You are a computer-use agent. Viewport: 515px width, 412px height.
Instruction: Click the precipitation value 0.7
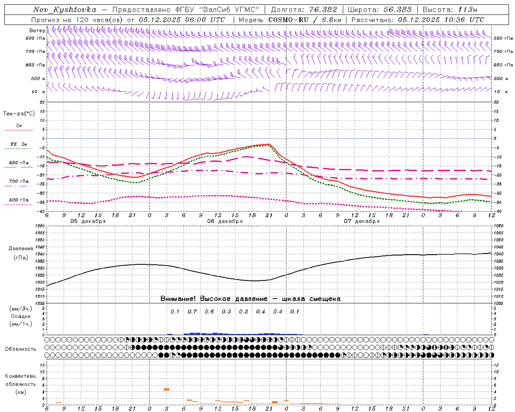coord(192,311)
